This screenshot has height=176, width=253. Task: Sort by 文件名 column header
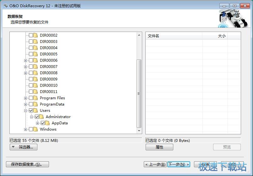coord(174,36)
